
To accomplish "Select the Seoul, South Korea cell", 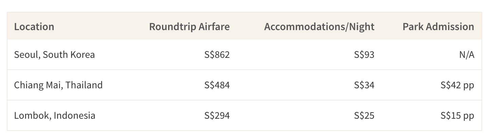I will coord(54,54).
